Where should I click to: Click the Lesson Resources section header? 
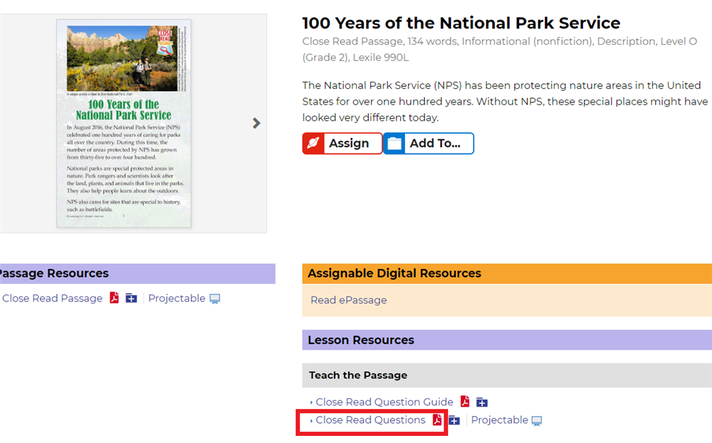coord(361,341)
